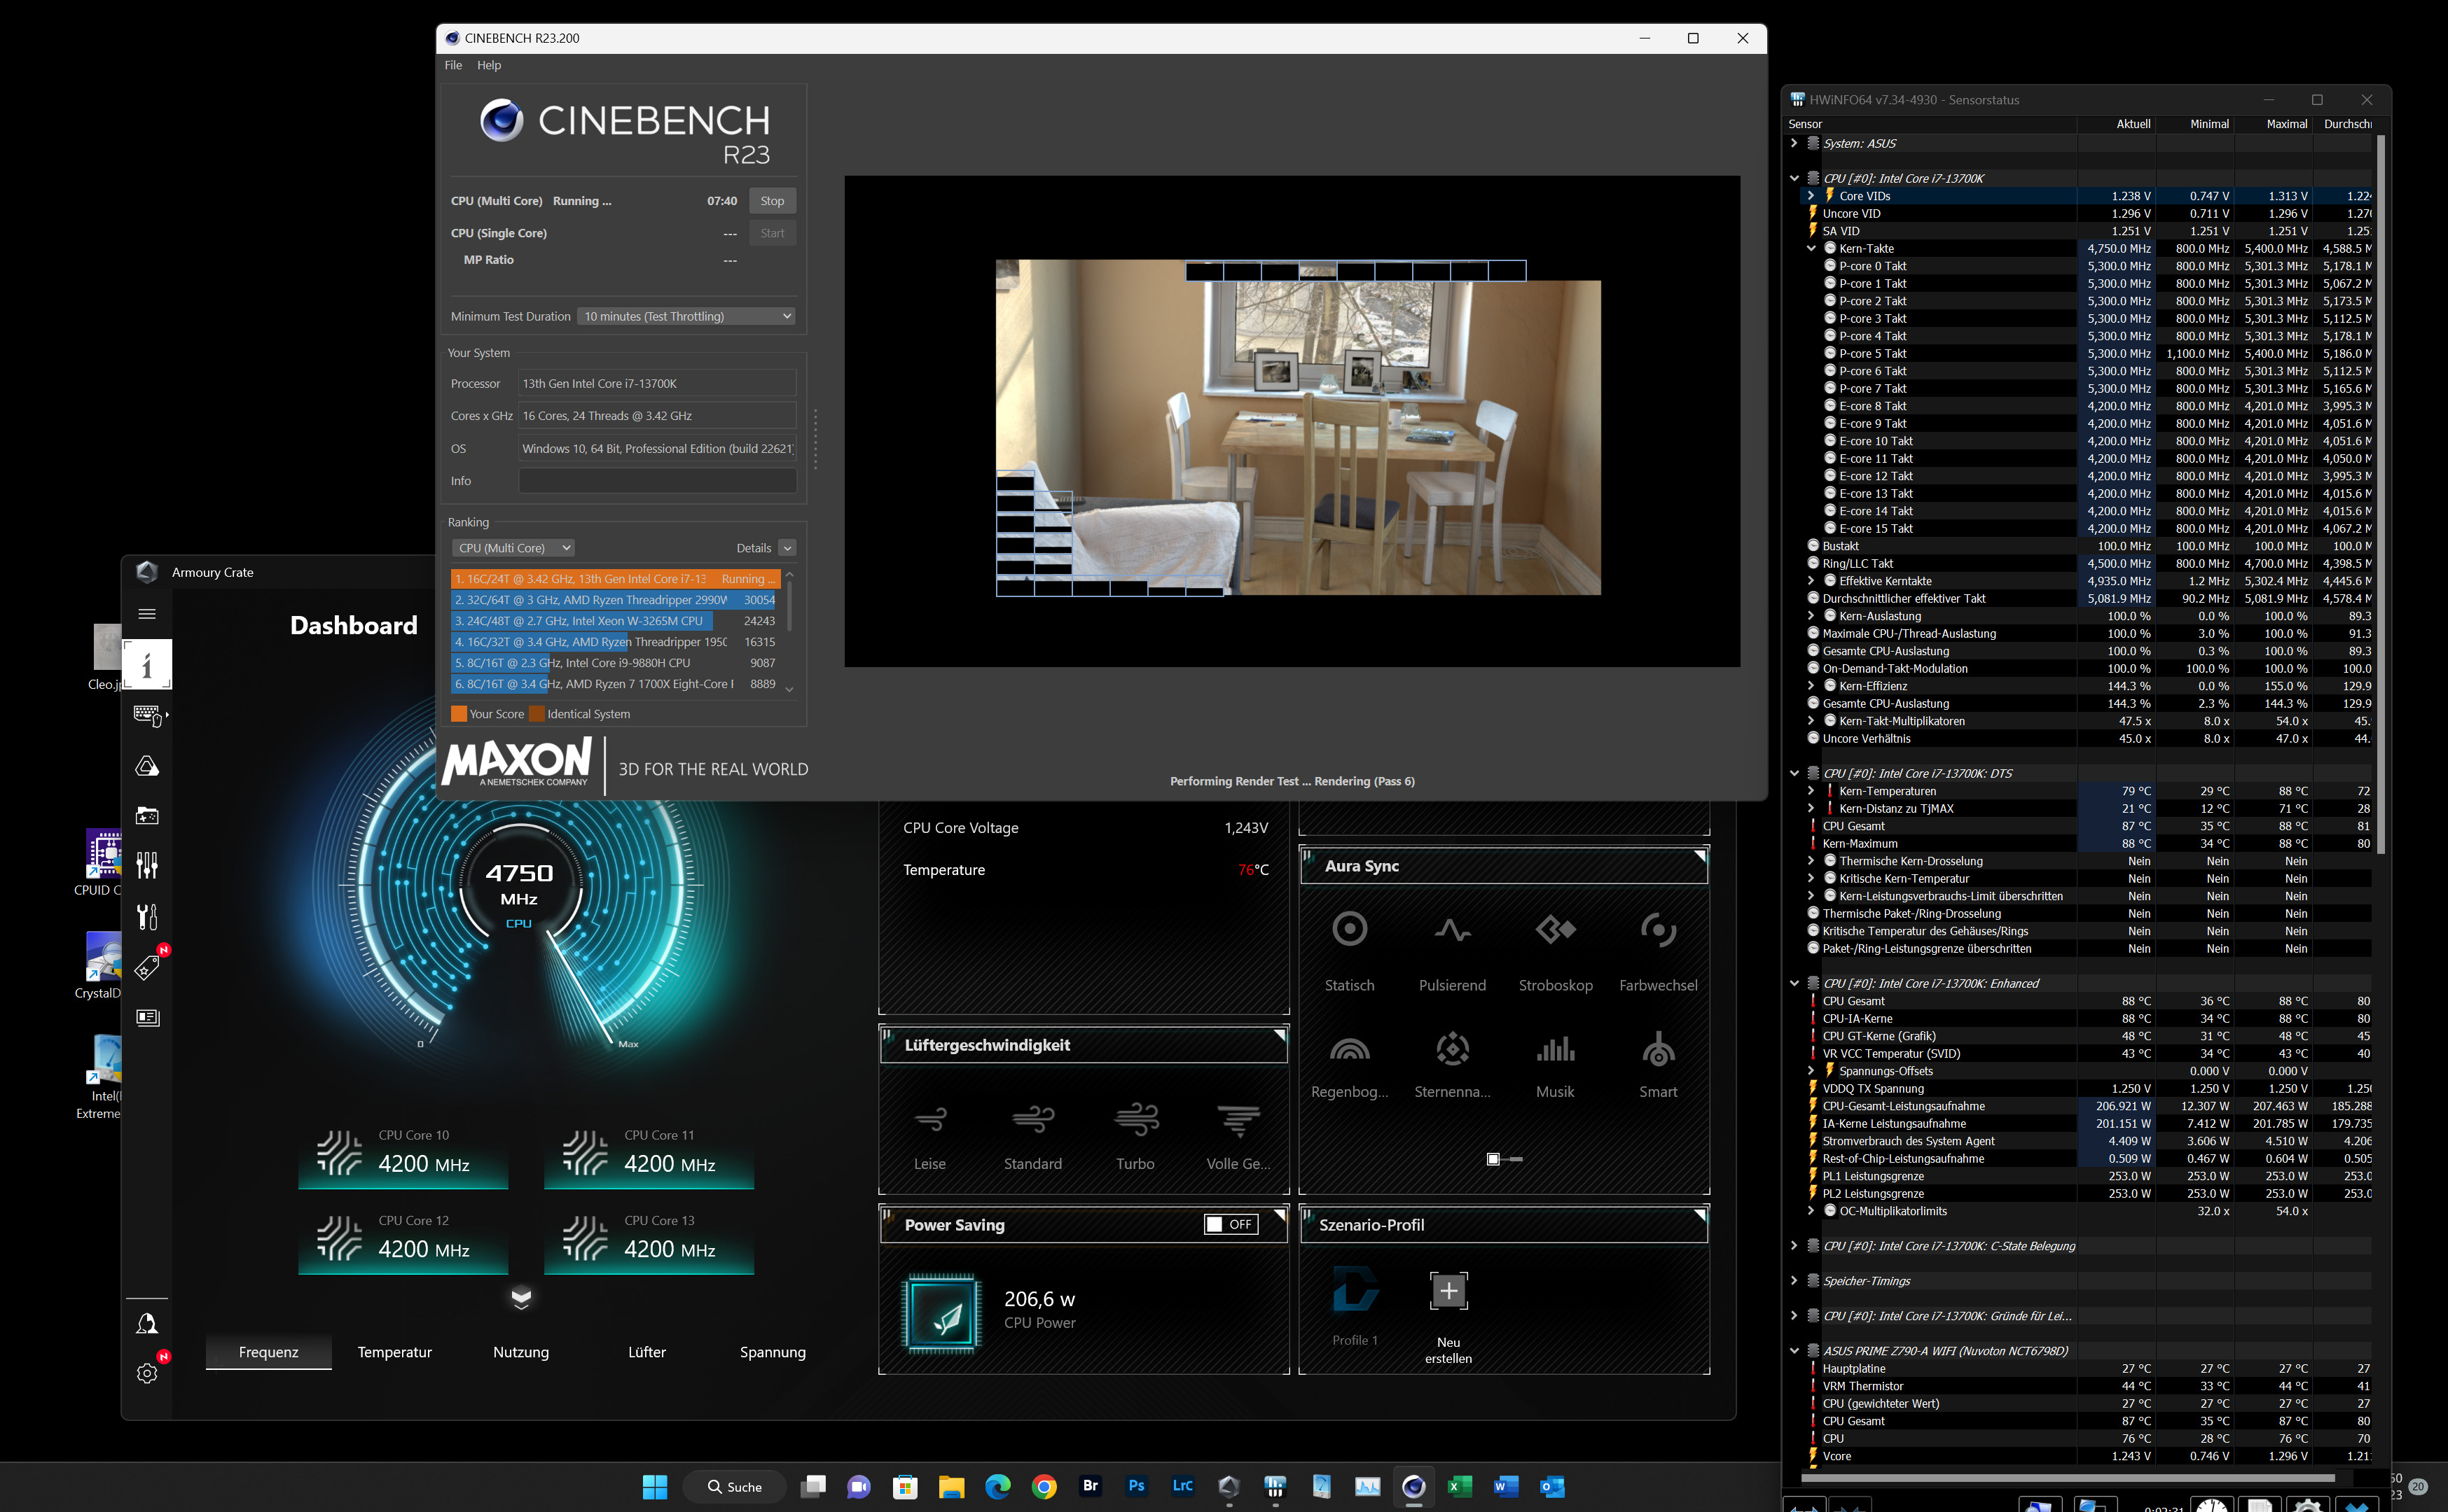Open the CPU (Multi Core) ranking dropdown
Image resolution: width=2448 pixels, height=1512 pixels.
click(x=513, y=548)
